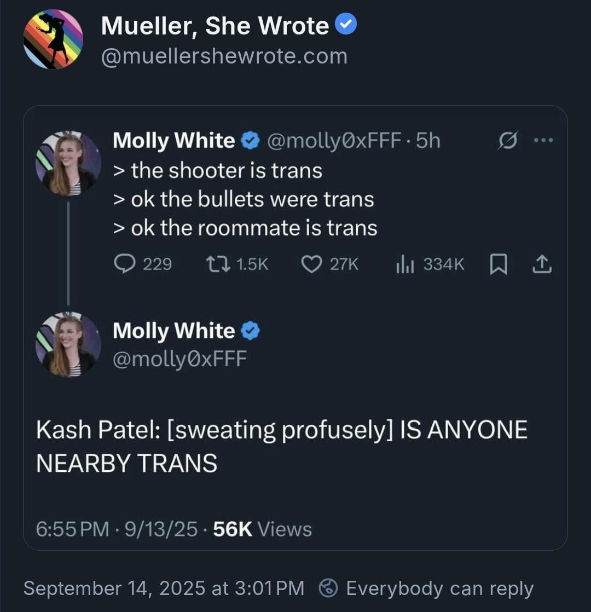The height and width of the screenshot is (612, 591).
Task: Open the @muellershewrote.com handle link
Action: (x=224, y=56)
